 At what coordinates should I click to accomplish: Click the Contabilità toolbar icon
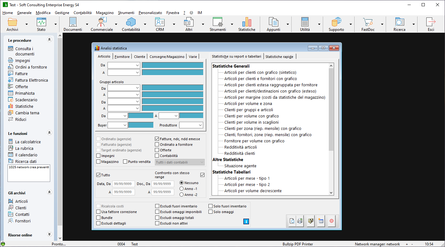click(131, 24)
